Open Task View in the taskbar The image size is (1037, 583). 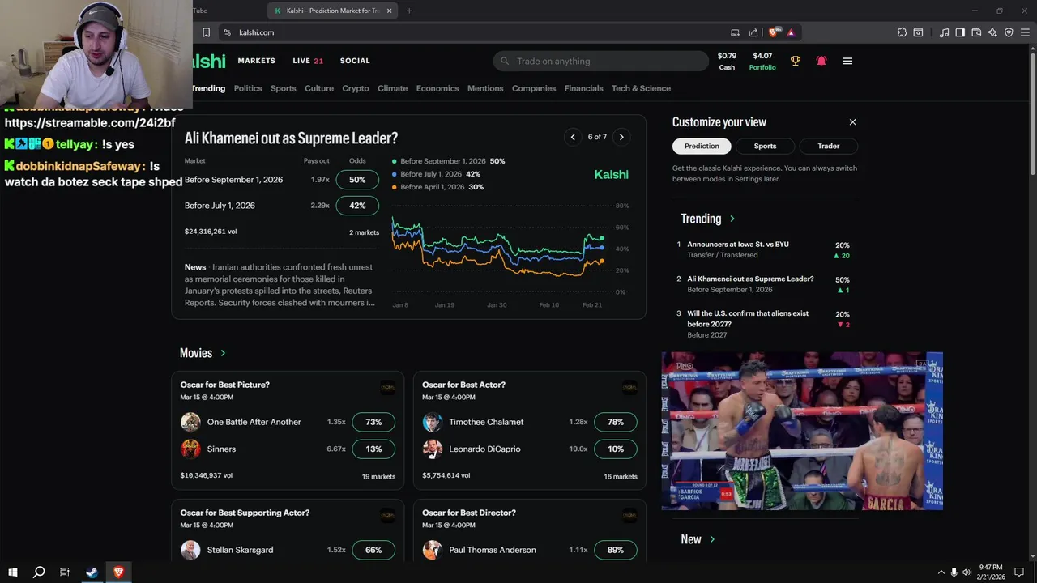tap(65, 572)
